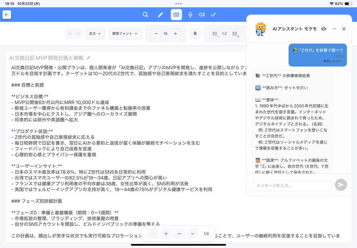Send the chat message

point(341,185)
